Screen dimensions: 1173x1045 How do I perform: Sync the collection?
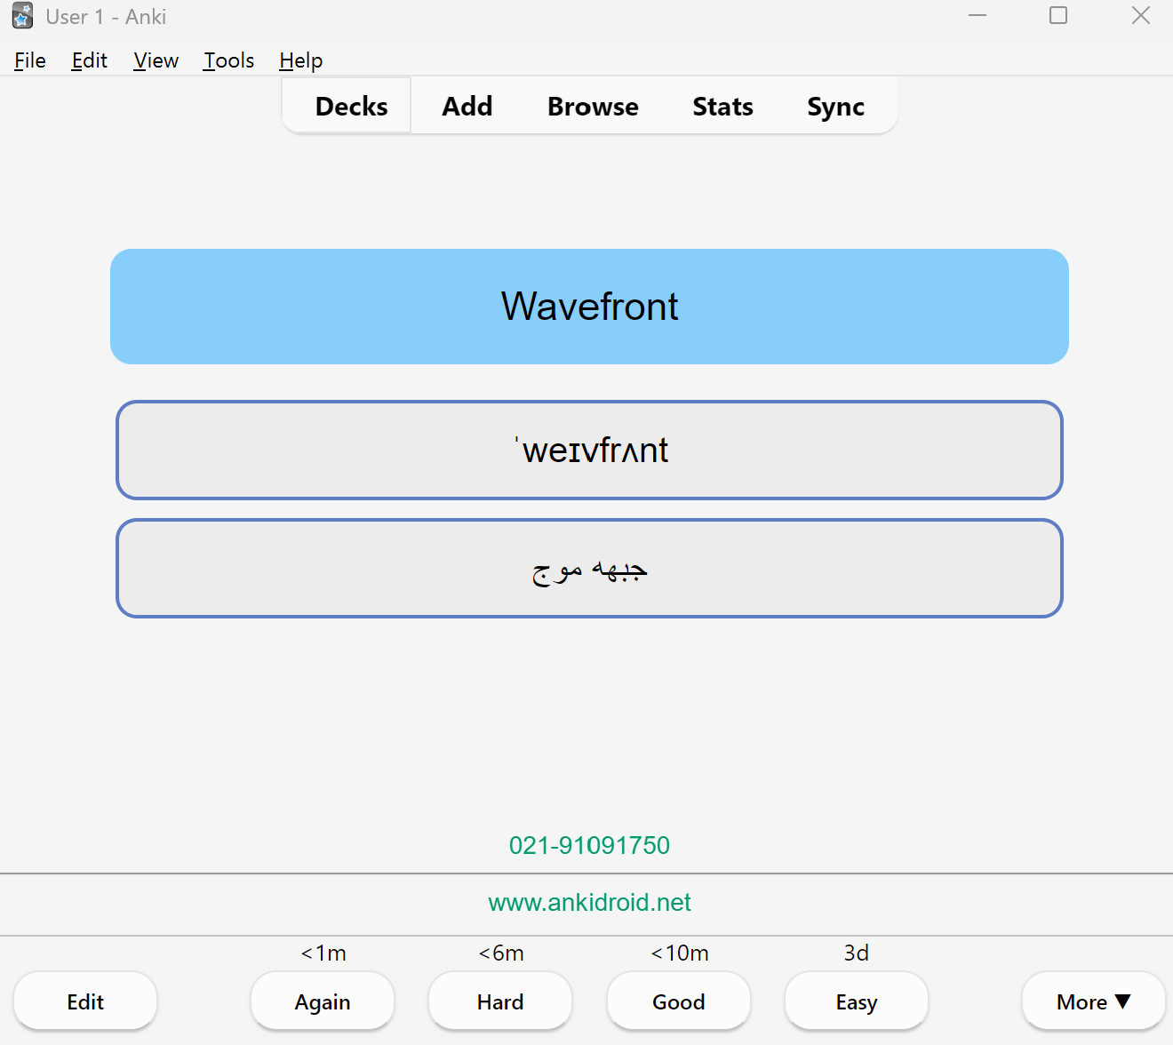pyautogui.click(x=835, y=106)
